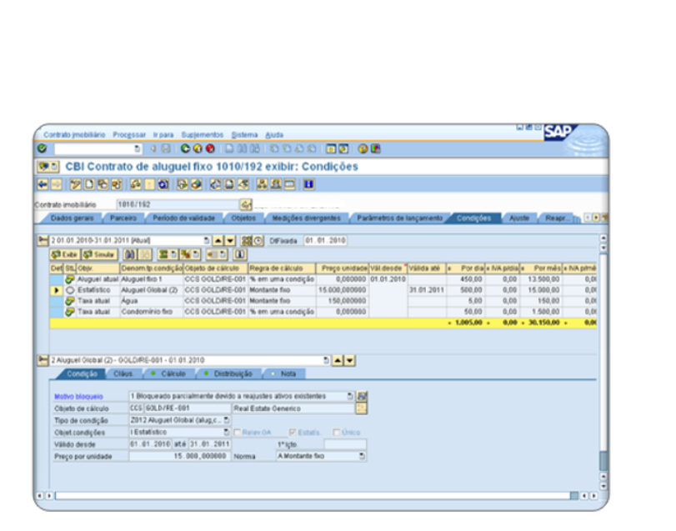Viewport: 676px width, 531px height.
Task: Click the Customize local layout icon
Action: (376, 148)
